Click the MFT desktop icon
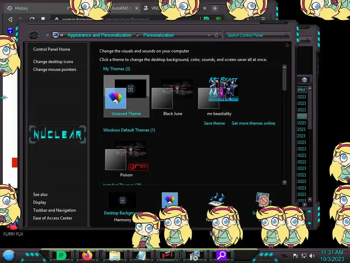This screenshot has height=263, width=350. tap(10, 30)
